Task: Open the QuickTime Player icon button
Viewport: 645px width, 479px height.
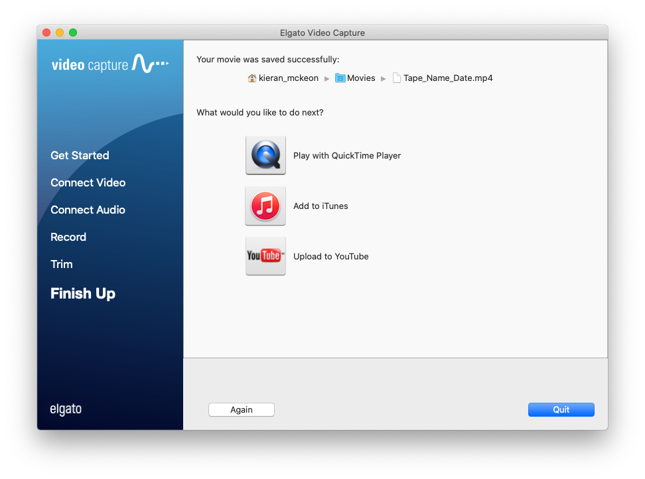Action: click(x=265, y=155)
